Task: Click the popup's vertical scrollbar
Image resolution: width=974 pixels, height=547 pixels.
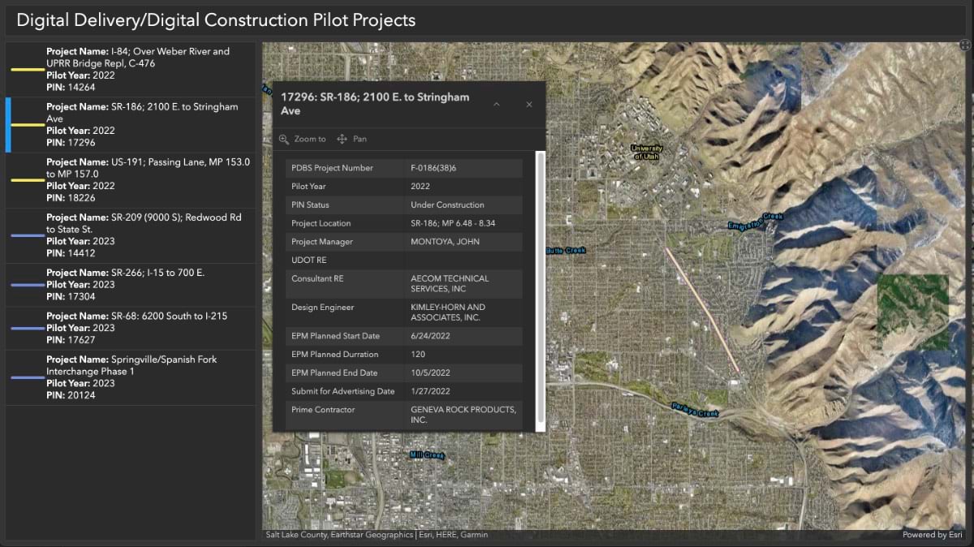Action: coord(541,286)
